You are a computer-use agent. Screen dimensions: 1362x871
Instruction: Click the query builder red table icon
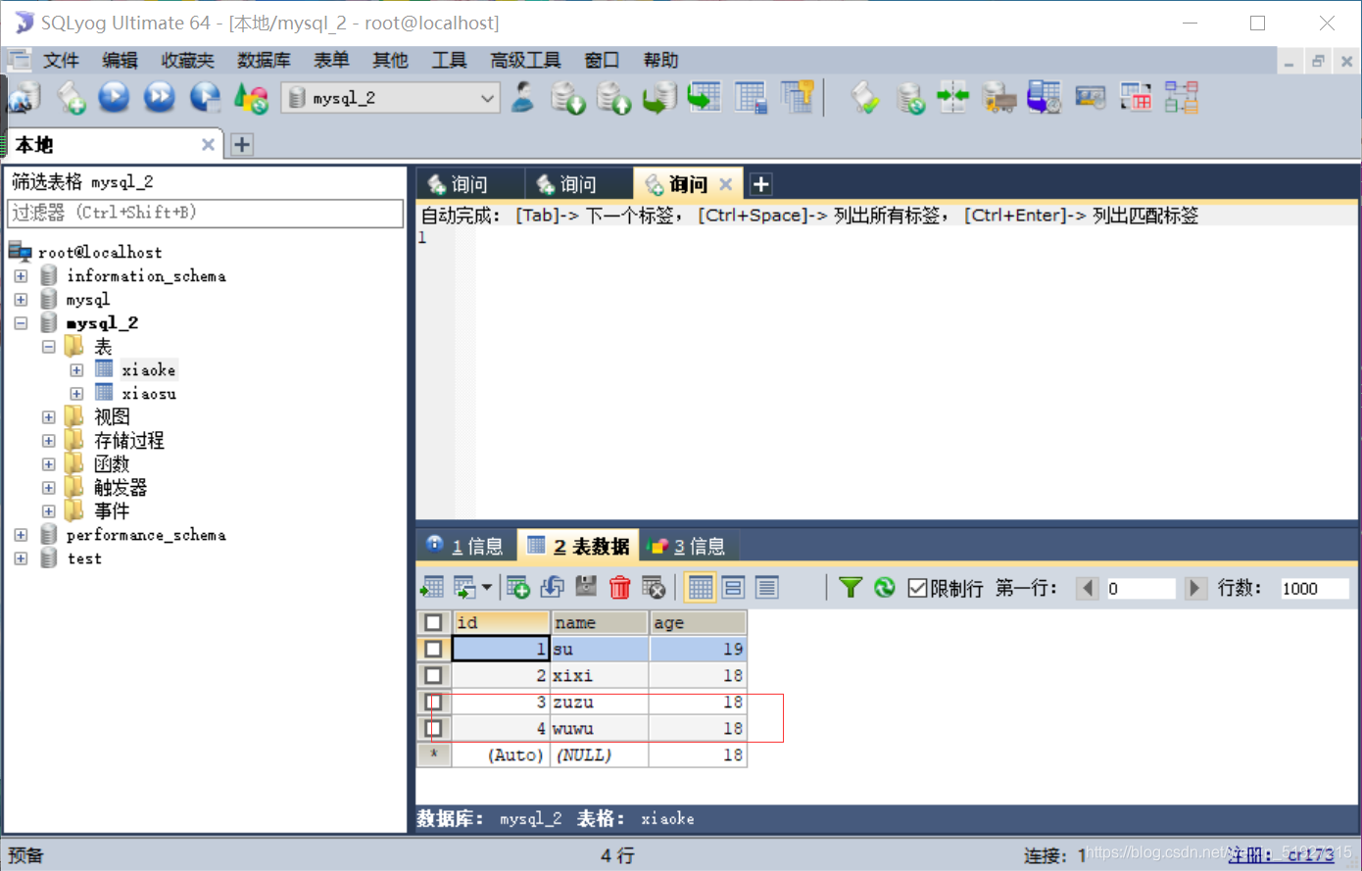1136,97
